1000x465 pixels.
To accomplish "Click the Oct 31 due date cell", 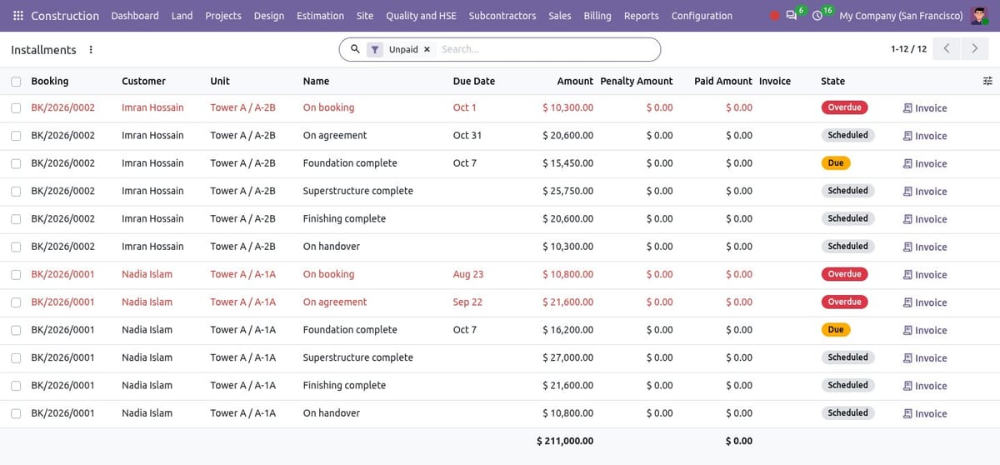I will tap(467, 135).
